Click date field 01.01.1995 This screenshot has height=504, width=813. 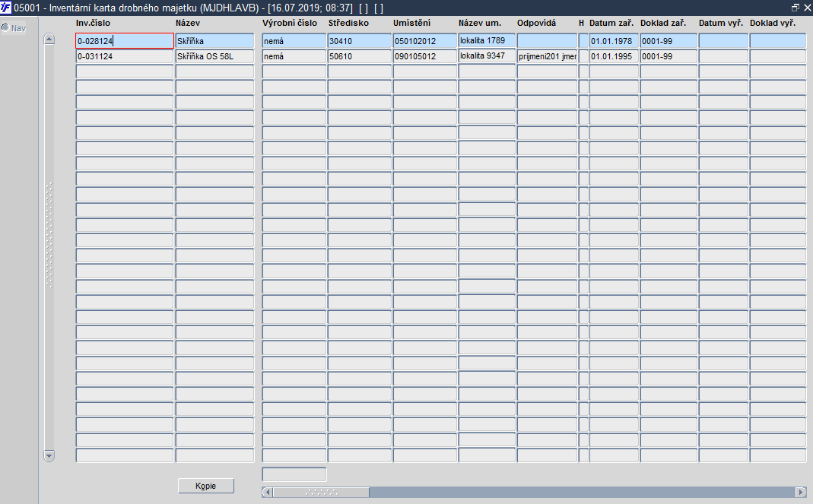click(x=614, y=56)
